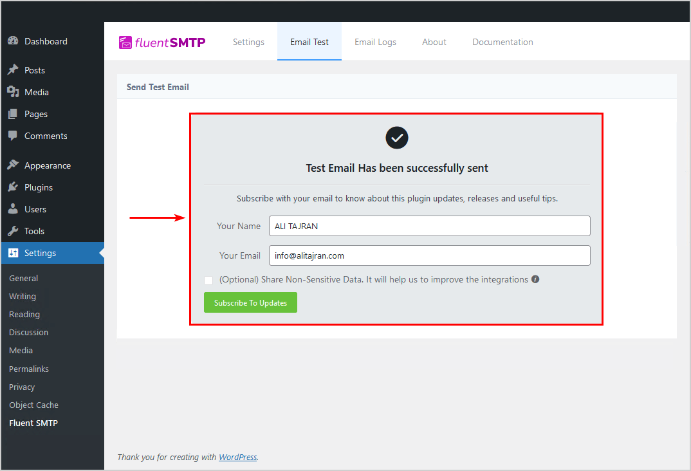Click the Plugins plug icon

[14, 187]
